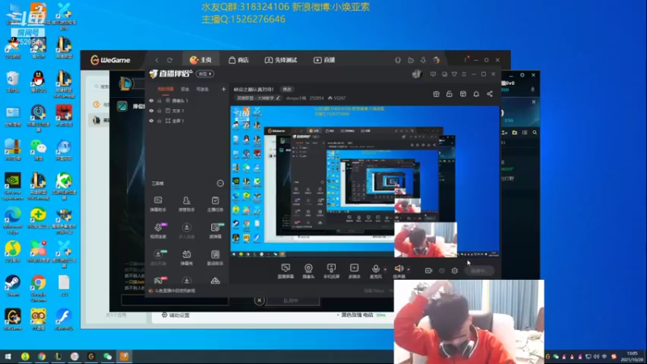
Task: Select Steam desktop icon
Action: pyautogui.click(x=12, y=286)
